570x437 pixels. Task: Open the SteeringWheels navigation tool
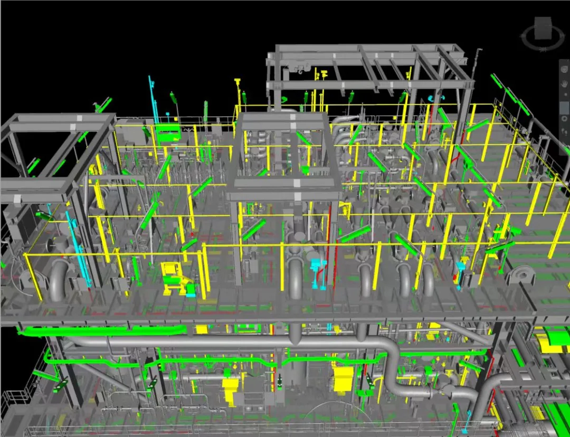[565, 69]
